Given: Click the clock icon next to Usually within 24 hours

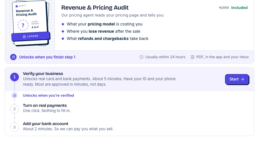Looking at the screenshot, I should click(x=141, y=57).
